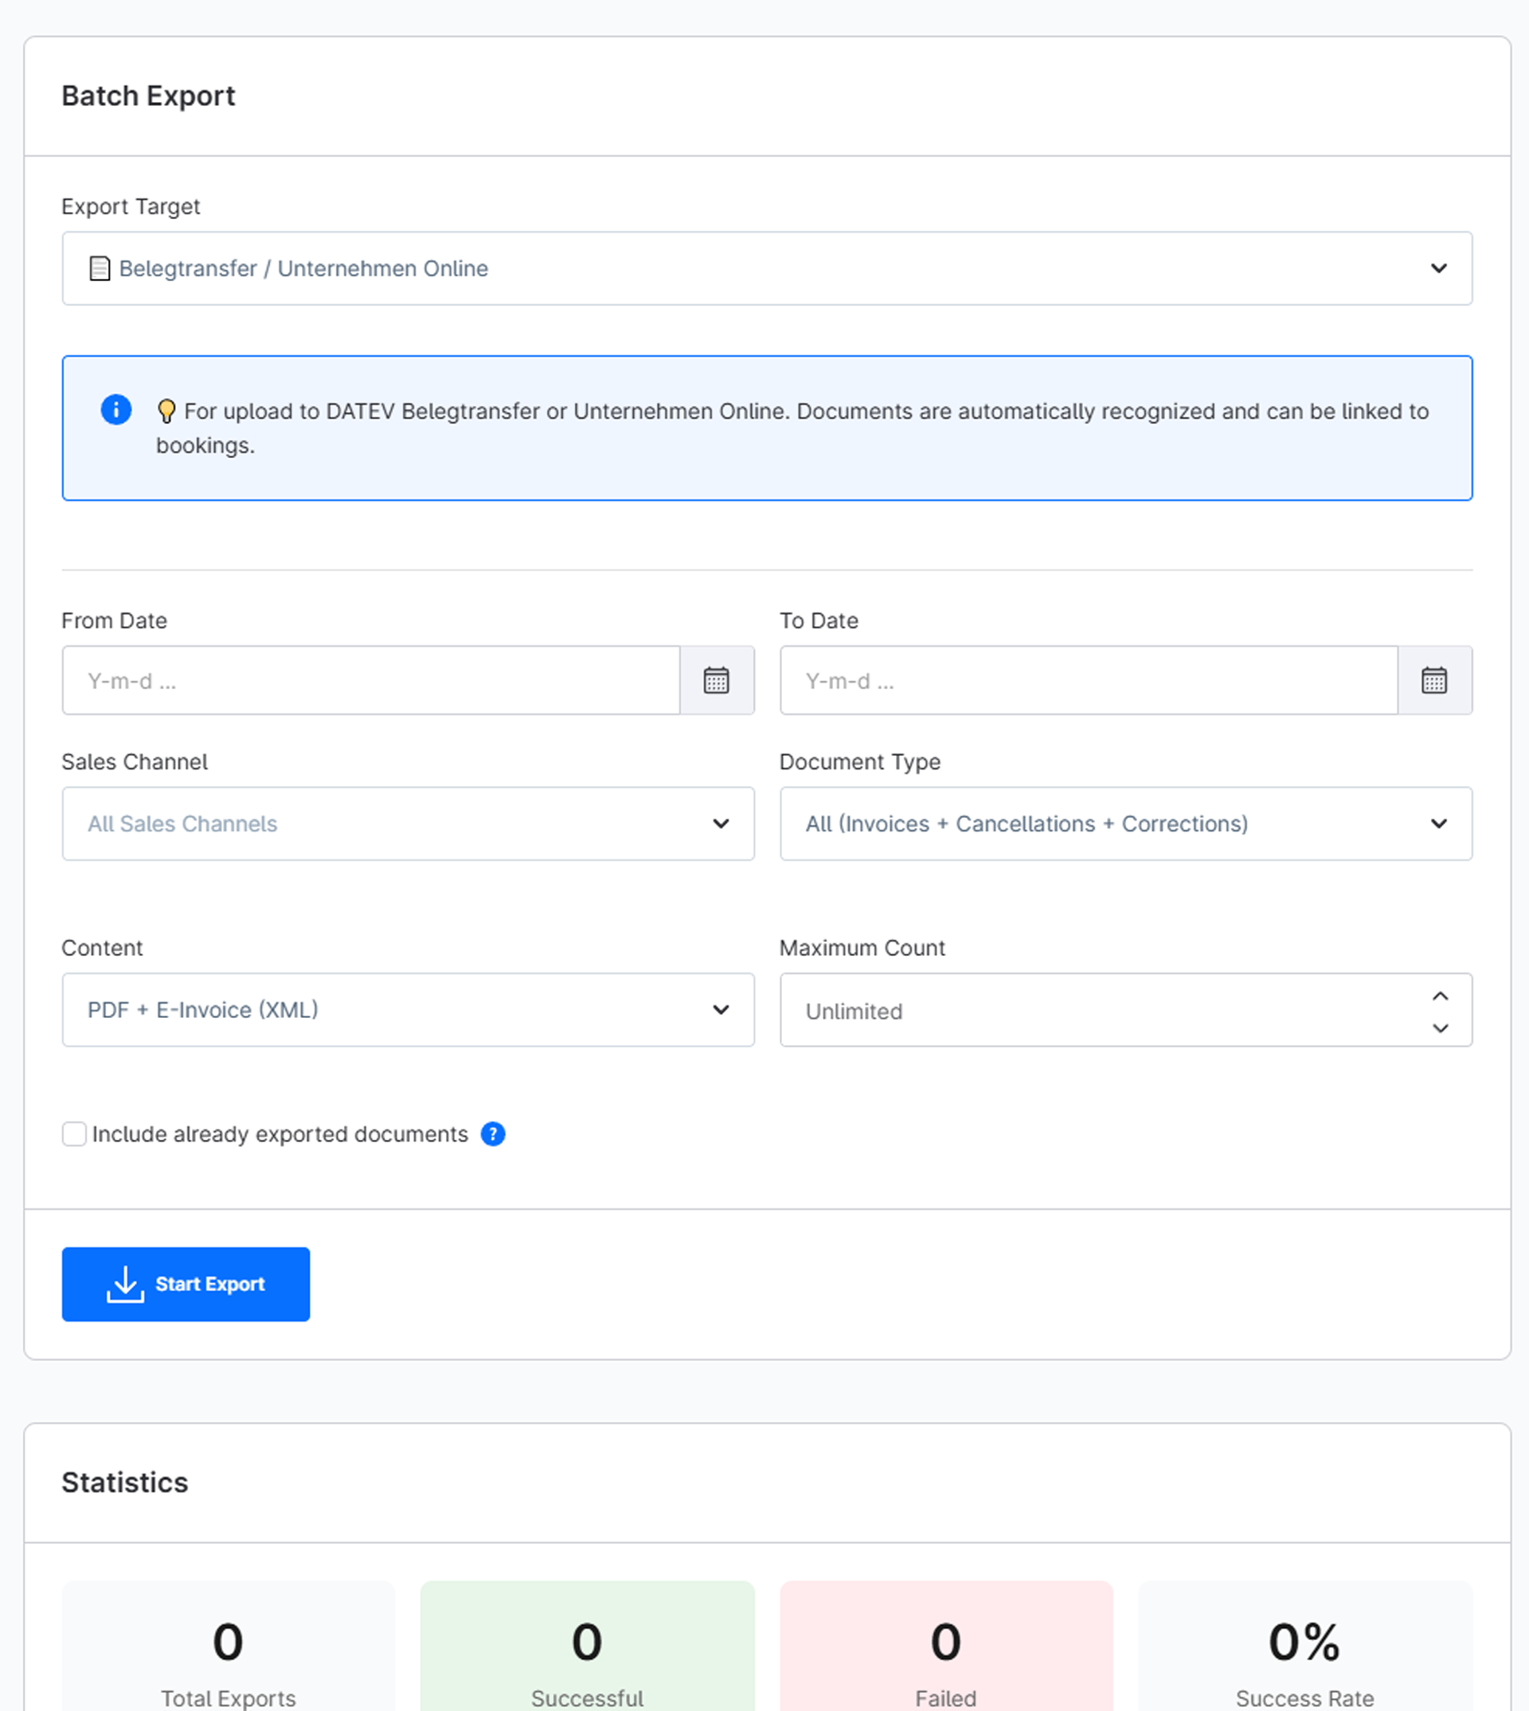The height and width of the screenshot is (1711, 1529).
Task: Focus the From Date input field
Action: [371, 680]
